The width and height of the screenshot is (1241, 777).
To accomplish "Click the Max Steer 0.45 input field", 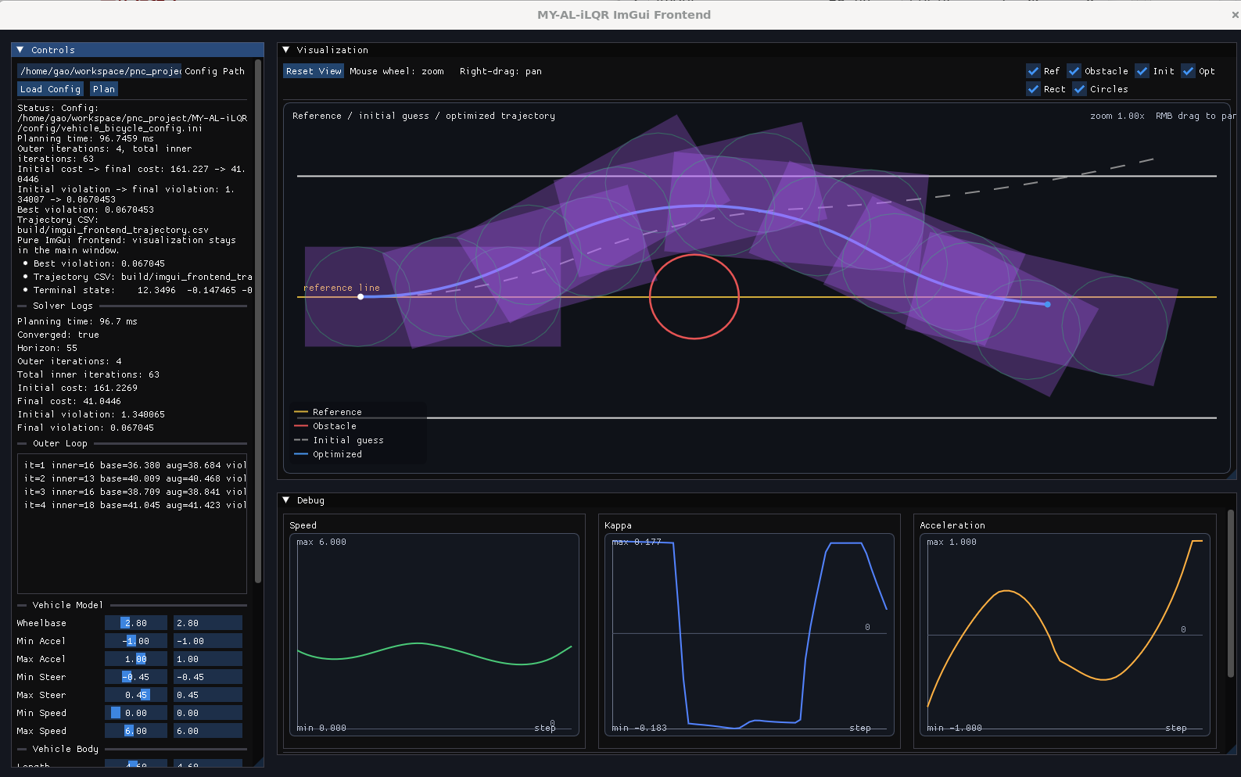I will [x=208, y=695].
